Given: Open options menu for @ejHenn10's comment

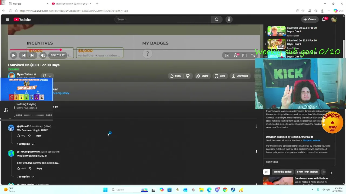Looking at the screenshot, I should 257,126.
